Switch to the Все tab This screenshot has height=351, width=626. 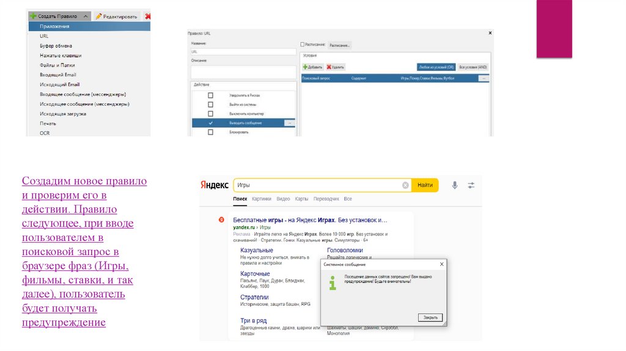click(x=348, y=199)
